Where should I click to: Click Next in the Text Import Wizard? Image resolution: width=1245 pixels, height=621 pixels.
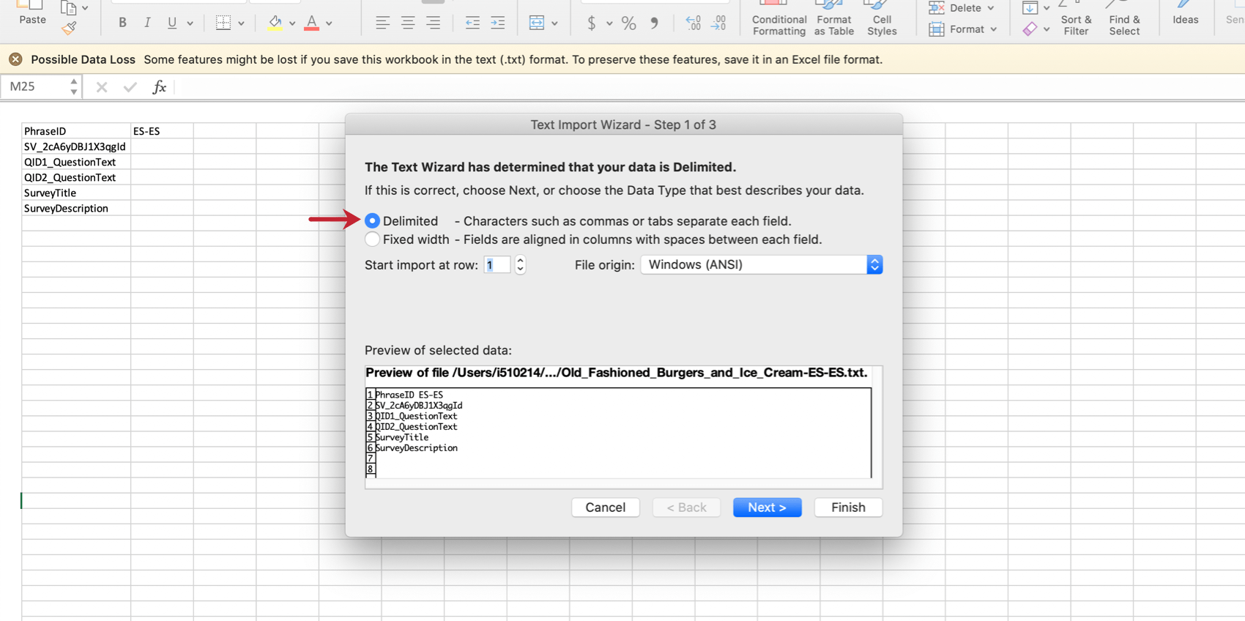[x=767, y=507]
